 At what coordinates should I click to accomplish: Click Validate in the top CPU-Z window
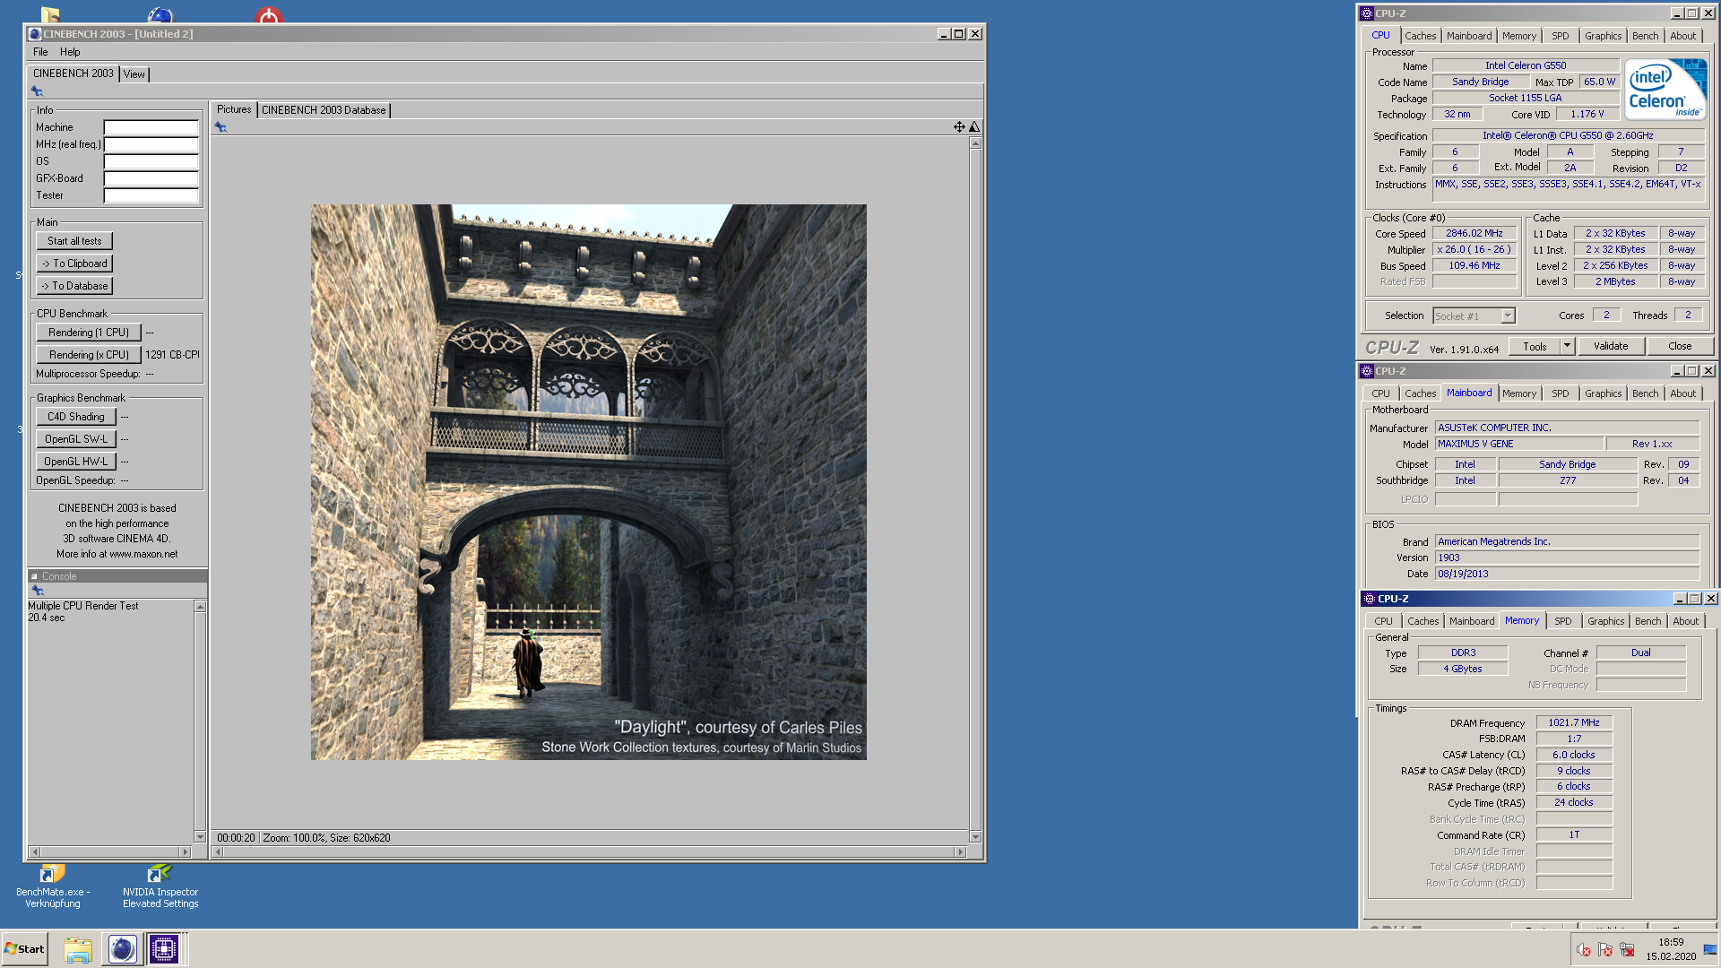click(1611, 346)
